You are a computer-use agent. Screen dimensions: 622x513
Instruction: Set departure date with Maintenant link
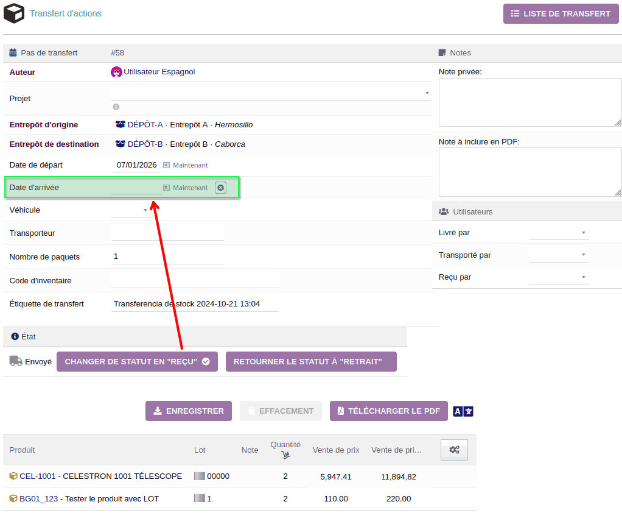point(190,165)
